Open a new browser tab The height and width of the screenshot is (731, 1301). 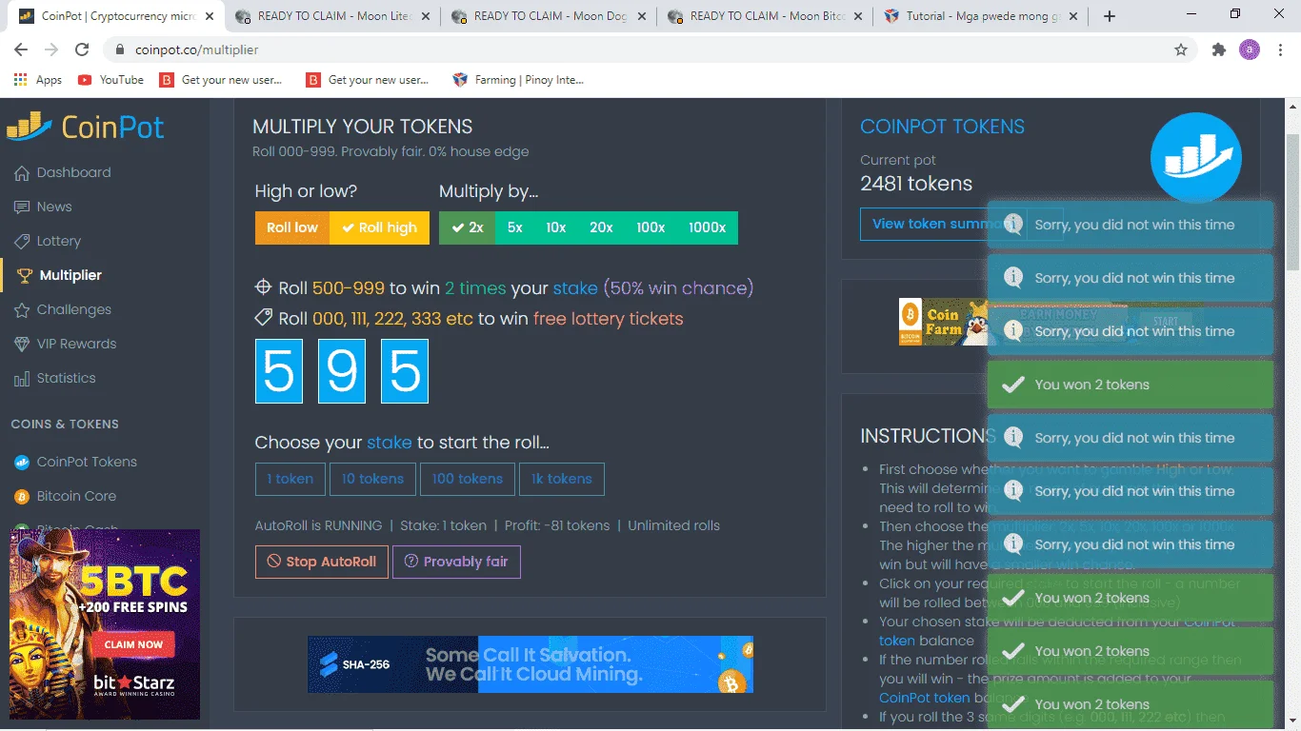pos(1110,16)
